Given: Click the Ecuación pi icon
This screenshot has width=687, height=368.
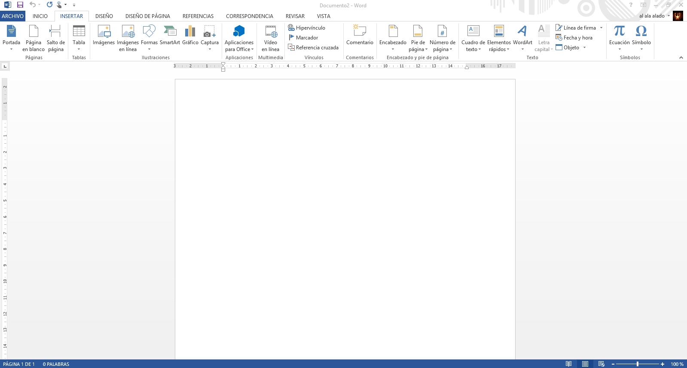Looking at the screenshot, I should coord(619,32).
